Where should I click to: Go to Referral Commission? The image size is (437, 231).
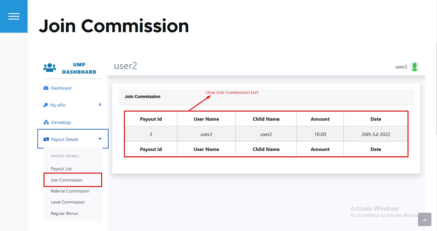point(70,191)
